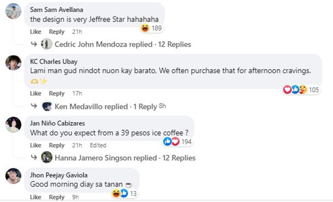Click the 17h timestamp on KC's comment
This screenshot has width=333, height=202.
[77, 93]
